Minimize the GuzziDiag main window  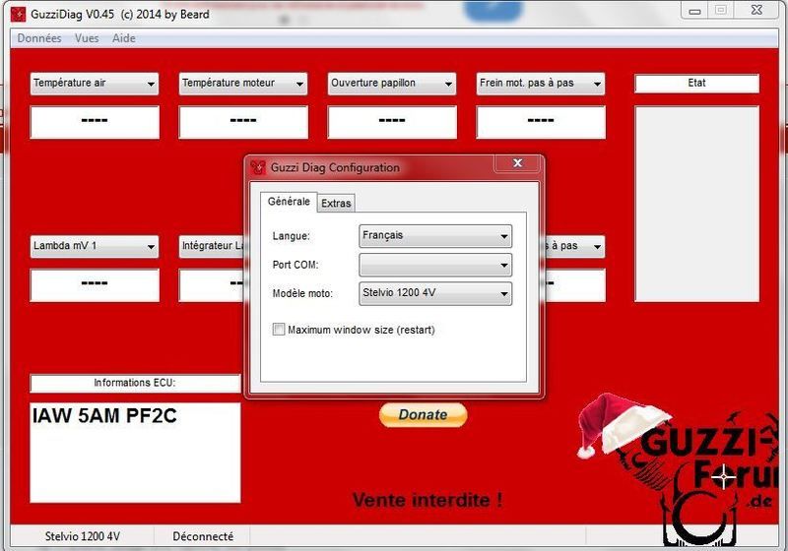[694, 11]
